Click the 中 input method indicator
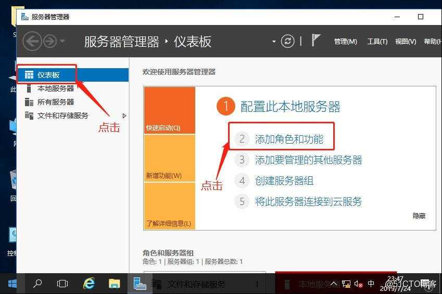Screen dimensions: 442x294 [x=371, y=283]
